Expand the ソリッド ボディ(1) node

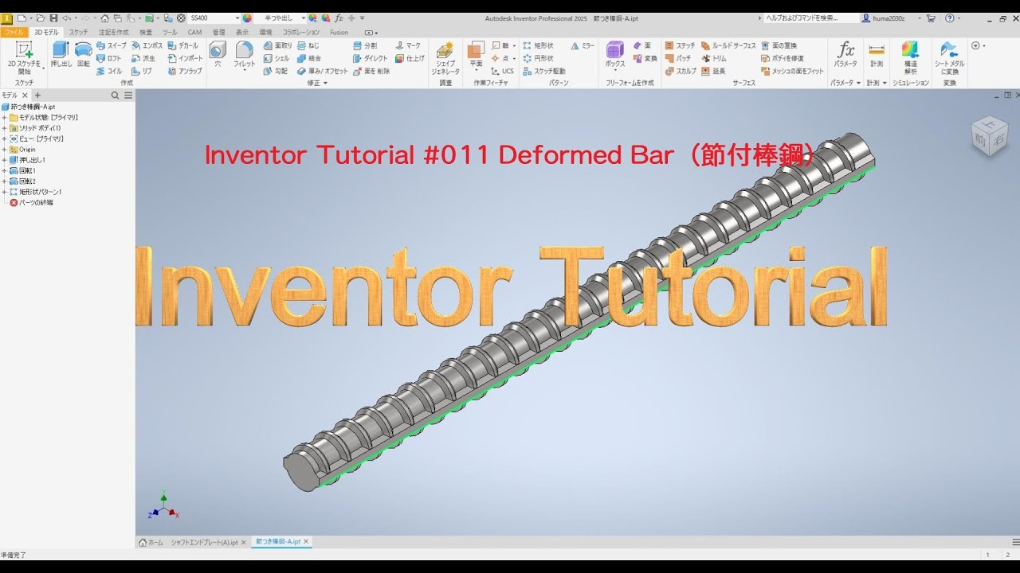coord(4,128)
